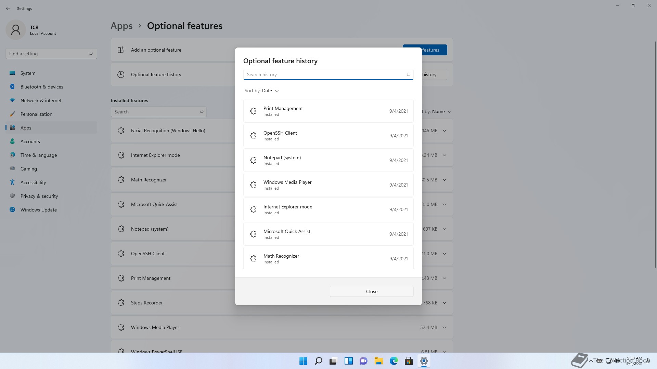
Task: Click the Optional feature history clock icon
Action: point(121,74)
